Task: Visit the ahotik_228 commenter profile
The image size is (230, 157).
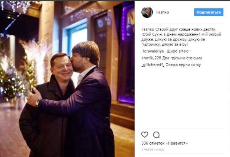Action: 151,58
